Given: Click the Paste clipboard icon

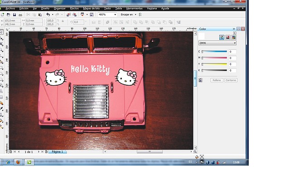Looking at the screenshot, I should pyautogui.click(x=40, y=14).
